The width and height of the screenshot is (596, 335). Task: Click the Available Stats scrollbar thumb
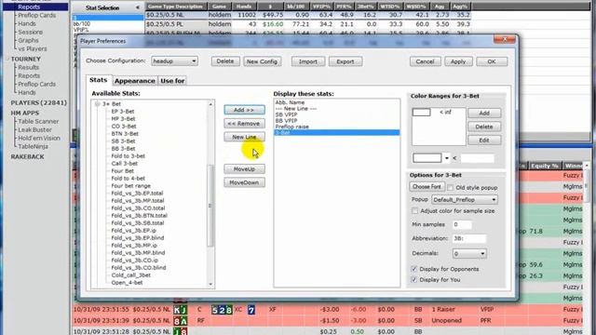(x=210, y=206)
